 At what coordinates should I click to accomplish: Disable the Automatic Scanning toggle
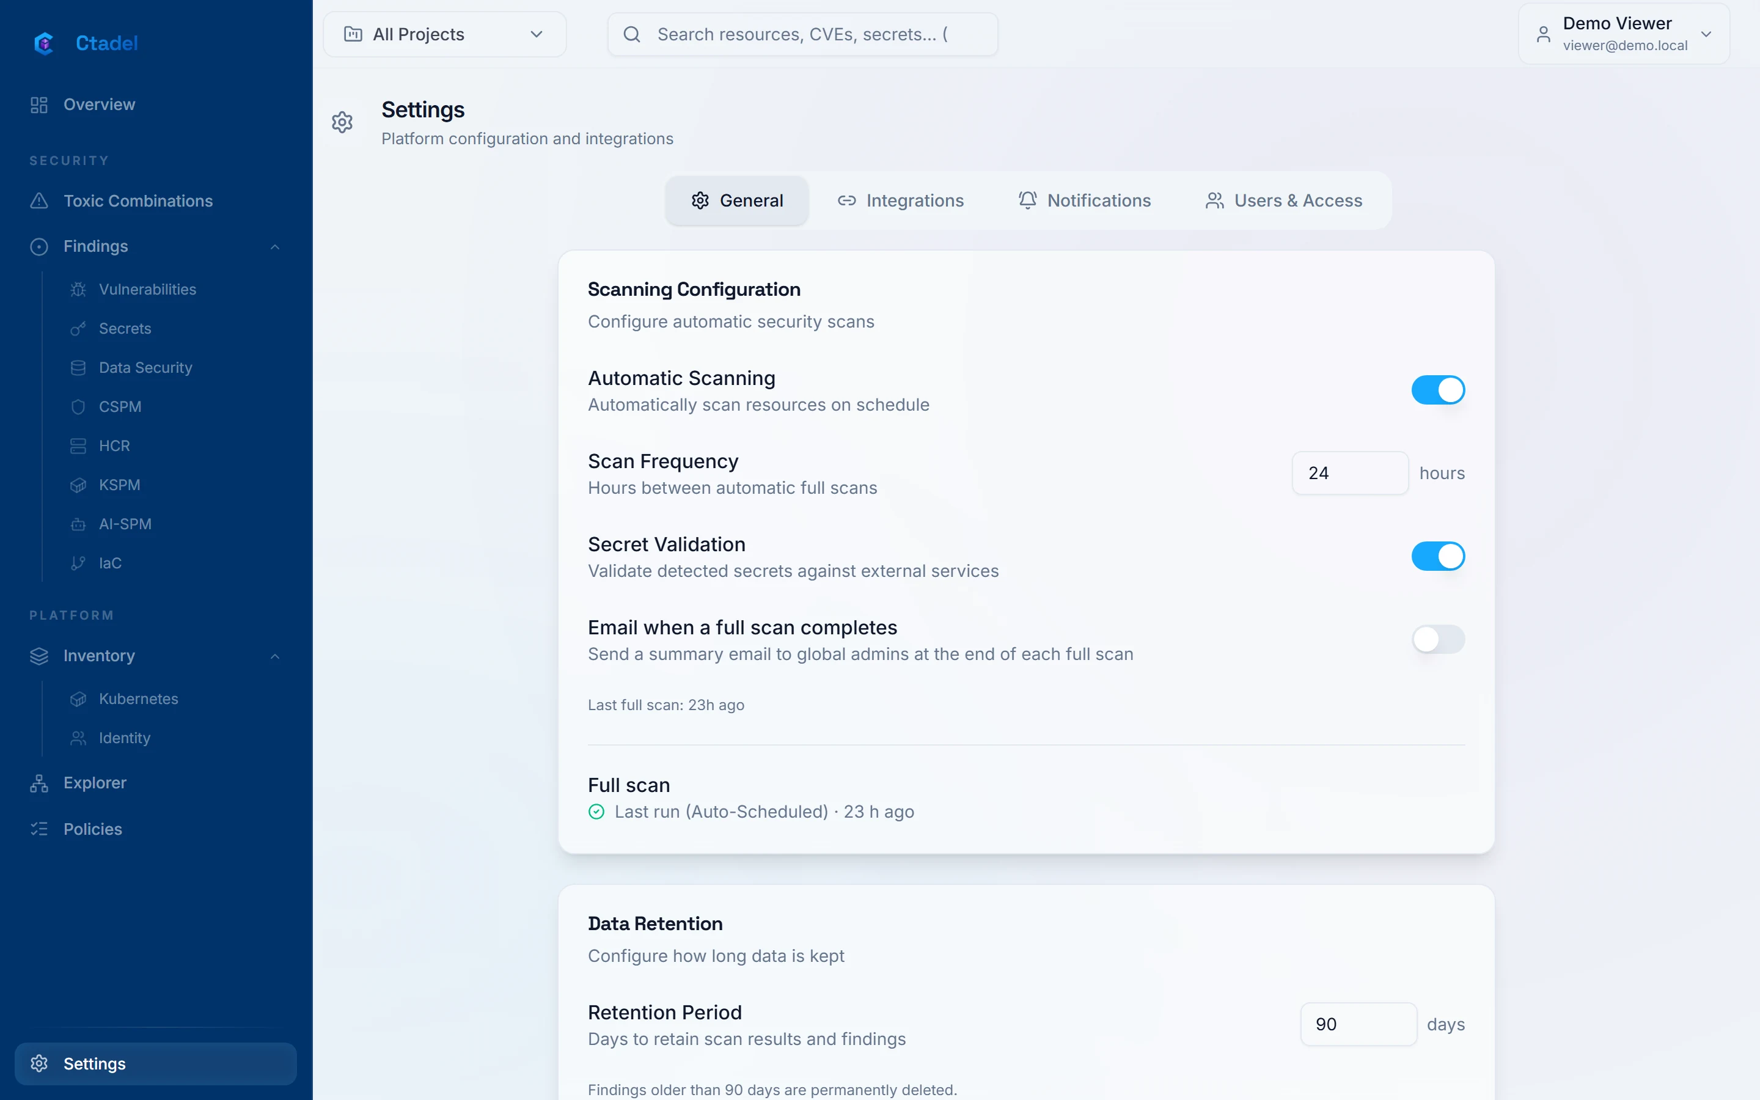click(1438, 390)
